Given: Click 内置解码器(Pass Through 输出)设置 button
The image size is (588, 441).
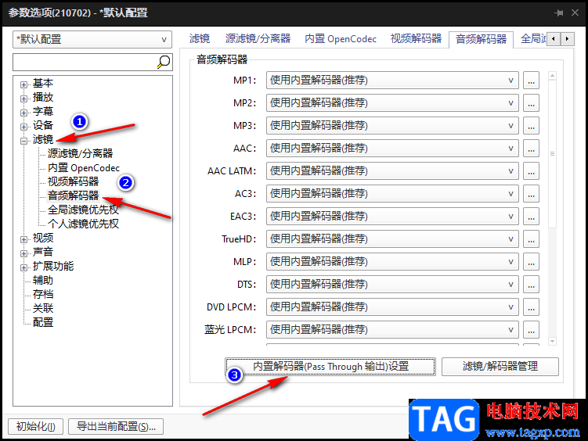Looking at the screenshot, I should pos(330,367).
